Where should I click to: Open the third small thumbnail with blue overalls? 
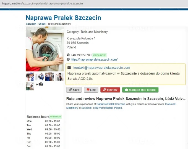pyautogui.click(x=49, y=77)
